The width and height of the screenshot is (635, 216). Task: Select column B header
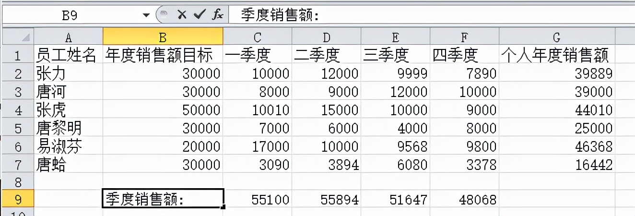(163, 37)
